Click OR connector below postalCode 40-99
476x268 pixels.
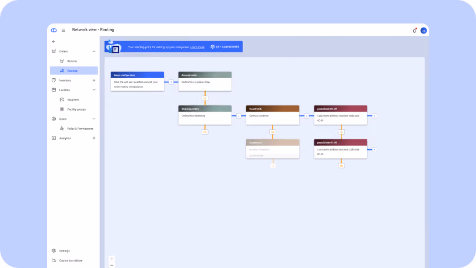point(341,166)
